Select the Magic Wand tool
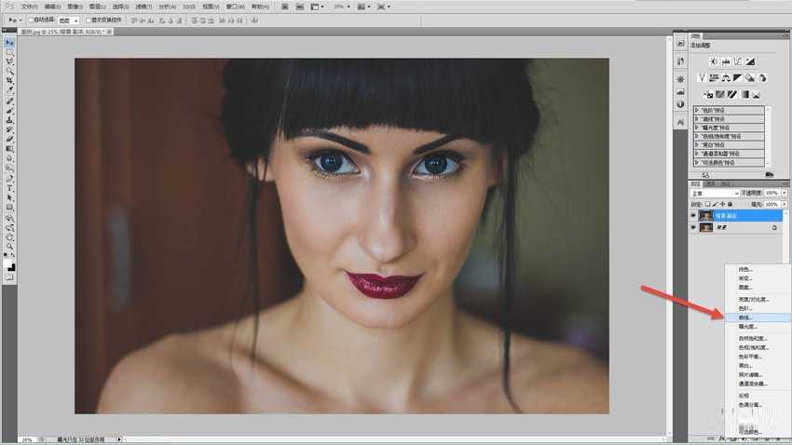Screen dimensions: 792x445 (x=9, y=71)
